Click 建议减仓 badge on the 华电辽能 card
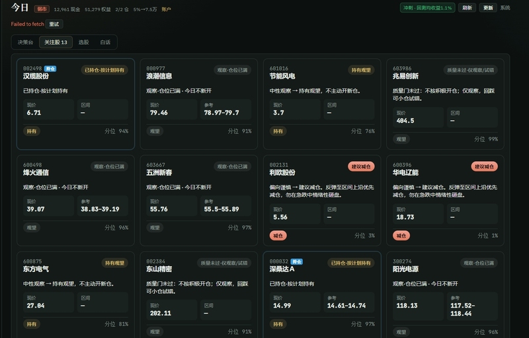The height and width of the screenshot is (338, 529). coord(484,166)
